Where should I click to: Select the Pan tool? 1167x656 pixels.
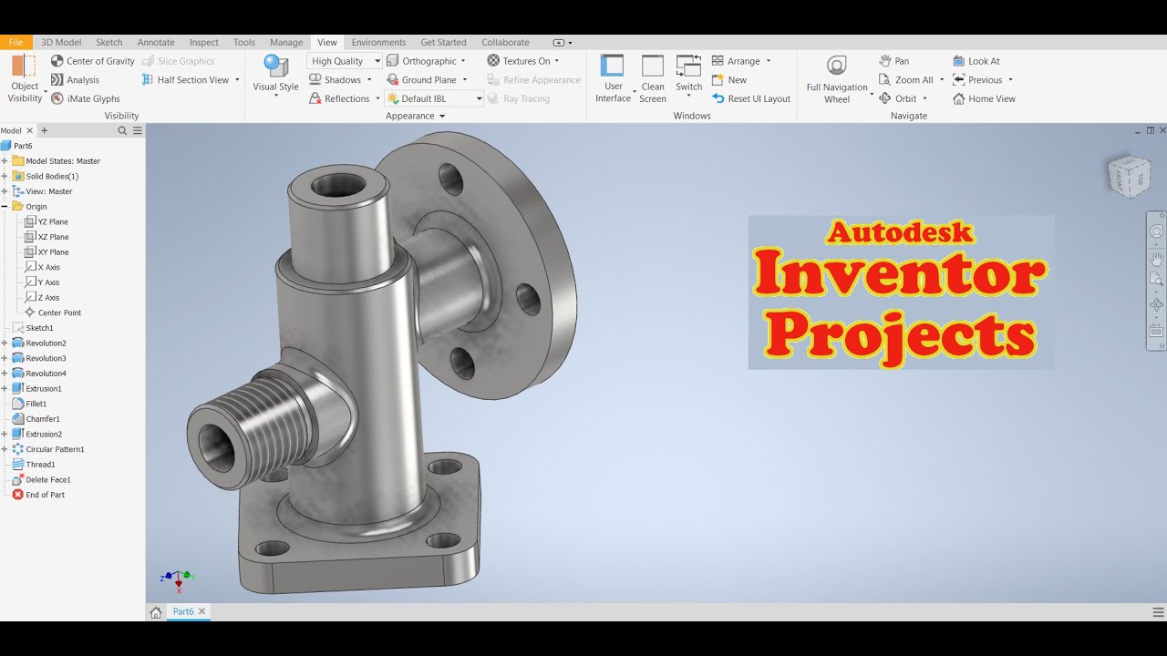click(893, 61)
